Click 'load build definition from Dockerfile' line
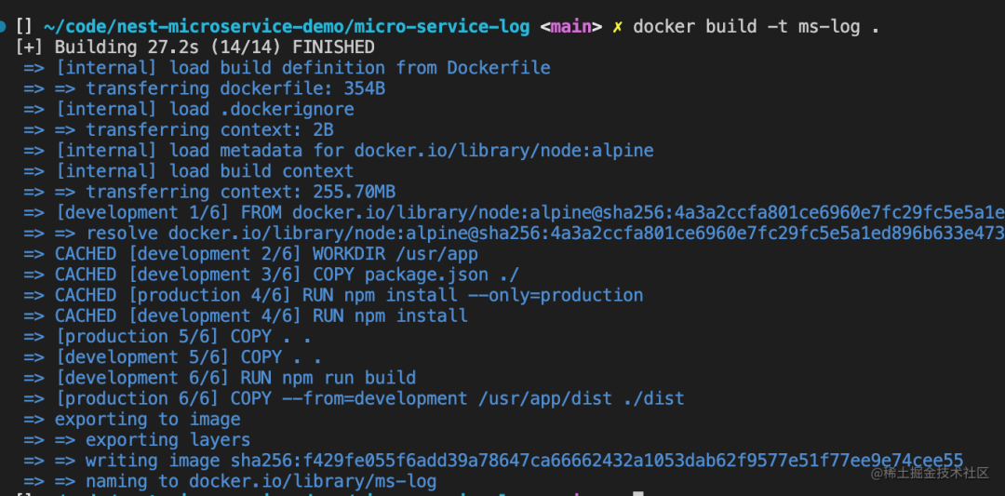1005x496 pixels. click(x=288, y=68)
